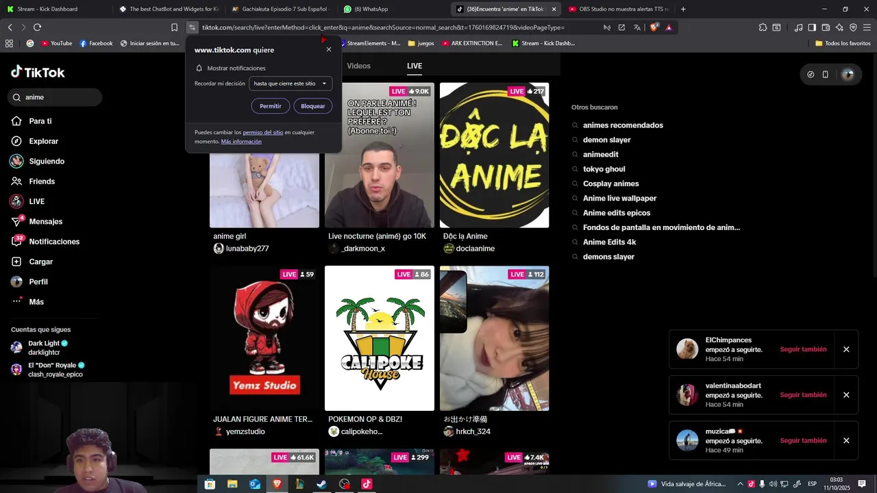This screenshot has height=493, width=877.
Task: Open Yemz Studio live thumbnail
Action: click(264, 338)
